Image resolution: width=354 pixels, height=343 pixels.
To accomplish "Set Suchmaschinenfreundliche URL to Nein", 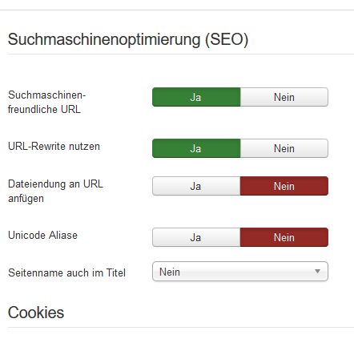I will (284, 97).
